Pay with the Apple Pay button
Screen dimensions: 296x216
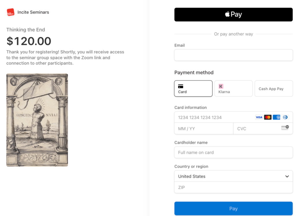(x=233, y=14)
